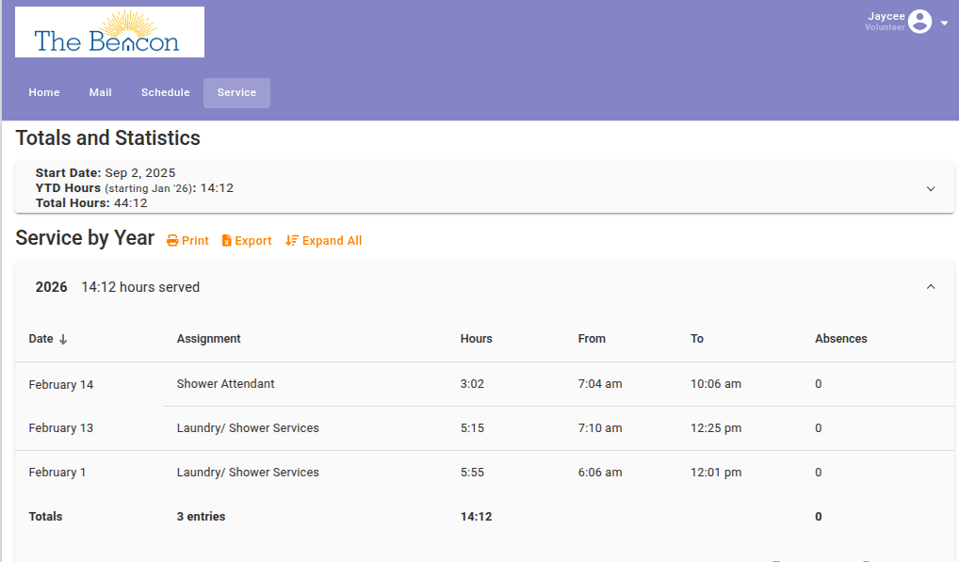Click the Total Hours 44:12 line

coord(91,203)
